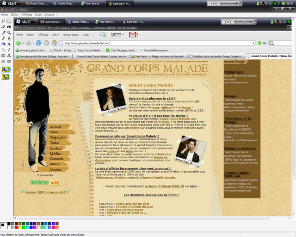Open the PageRank dropdown in pasted Firefox
The width and height of the screenshot is (296, 237).
pos(123,35)
